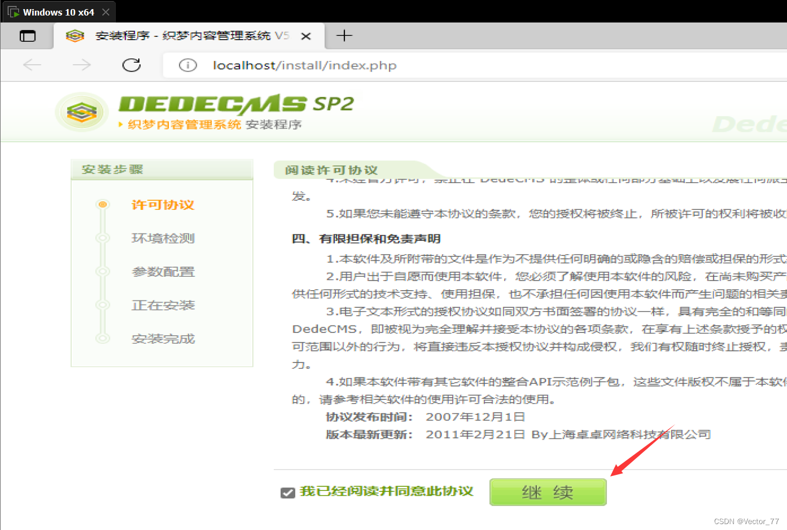Click the 我已经阅读并同意此协议 label
This screenshot has width=787, height=530.
click(x=386, y=491)
